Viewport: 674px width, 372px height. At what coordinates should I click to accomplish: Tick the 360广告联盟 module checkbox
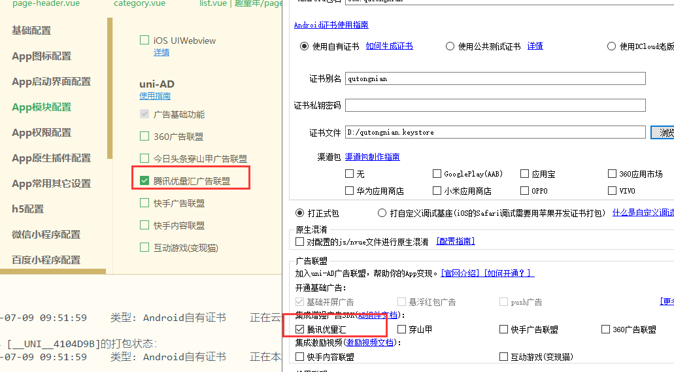(x=144, y=136)
